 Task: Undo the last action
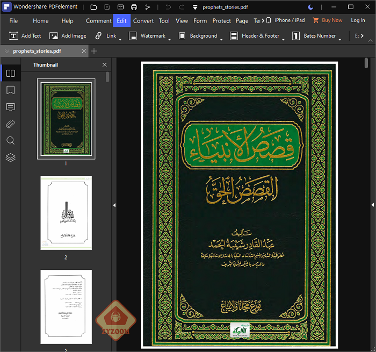point(168,7)
